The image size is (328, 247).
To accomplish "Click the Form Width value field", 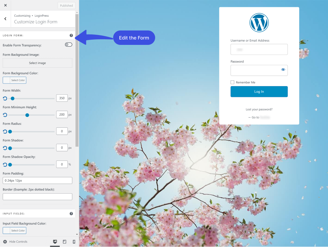I will (x=62, y=98).
